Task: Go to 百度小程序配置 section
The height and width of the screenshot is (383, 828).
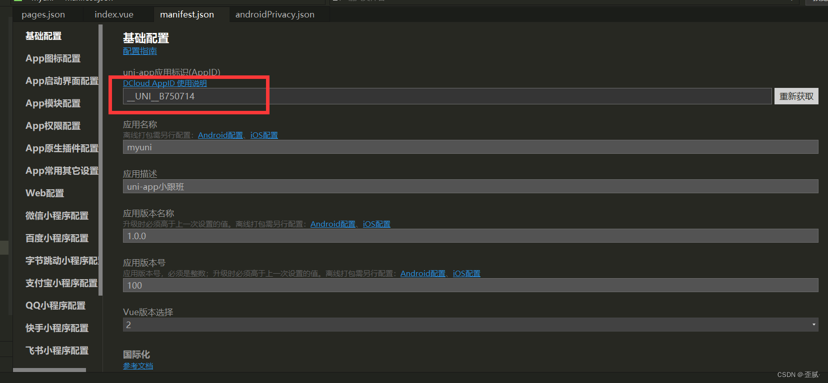Action: click(57, 238)
